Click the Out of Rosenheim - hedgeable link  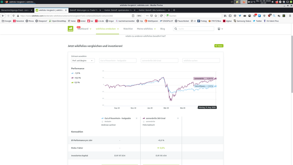pos(118,118)
